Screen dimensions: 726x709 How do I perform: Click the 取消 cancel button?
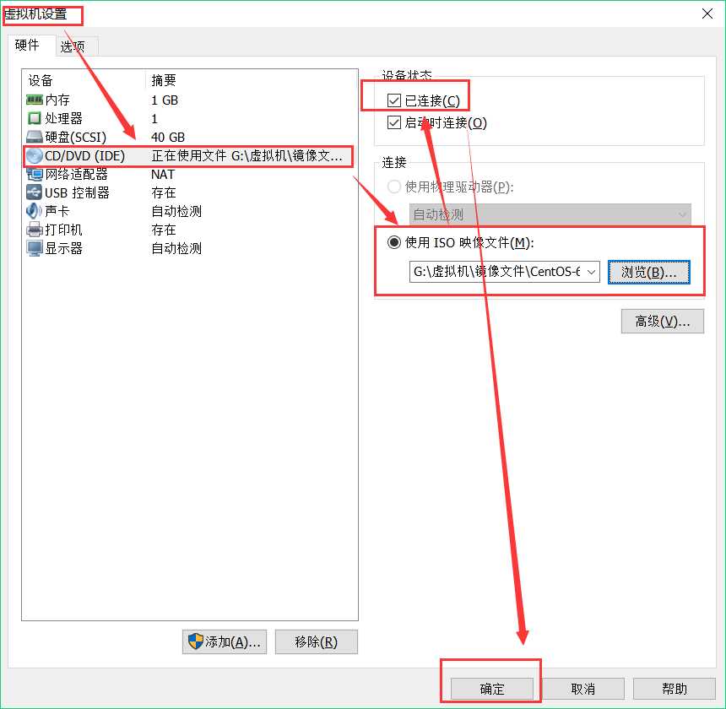coord(583,689)
